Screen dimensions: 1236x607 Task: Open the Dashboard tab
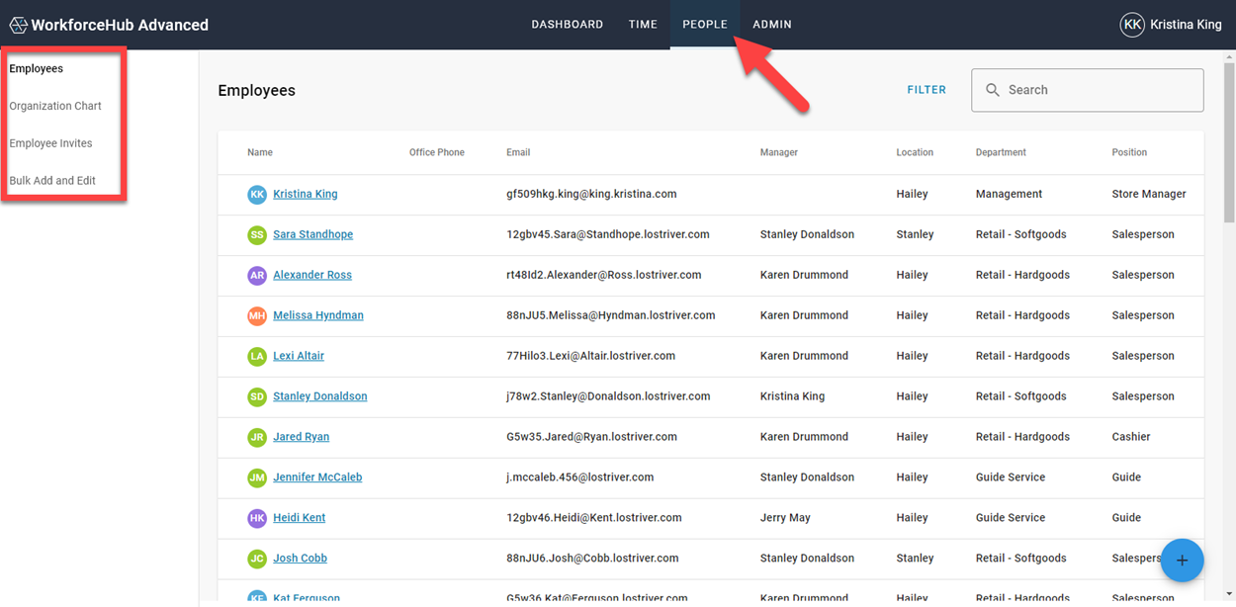(x=567, y=25)
